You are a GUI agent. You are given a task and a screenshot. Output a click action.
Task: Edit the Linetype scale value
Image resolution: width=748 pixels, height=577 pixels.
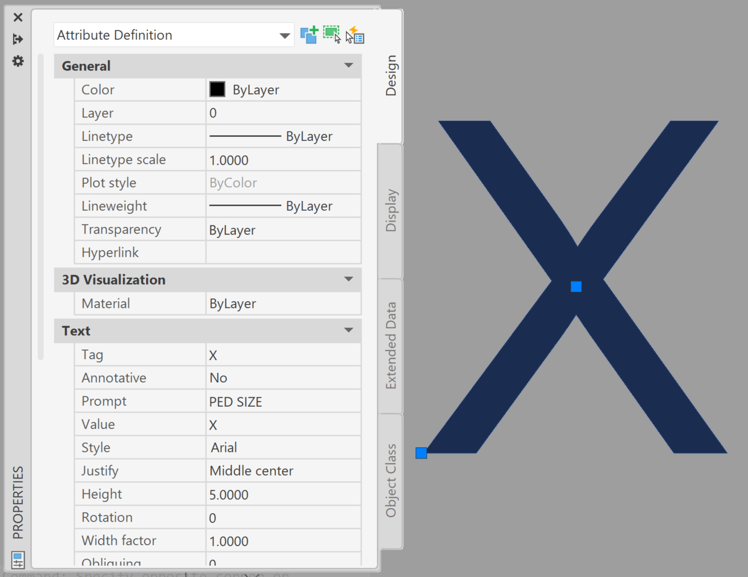(x=283, y=160)
